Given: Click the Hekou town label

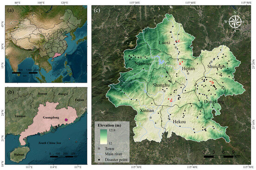Looking at the screenshot, I should tap(179, 122).
